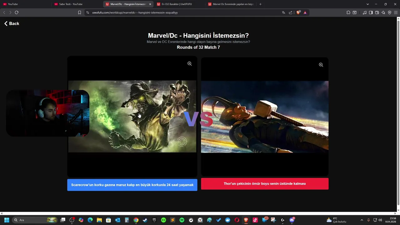Navigate forward in browser history
Screen dimensions: 400x225
10,12
